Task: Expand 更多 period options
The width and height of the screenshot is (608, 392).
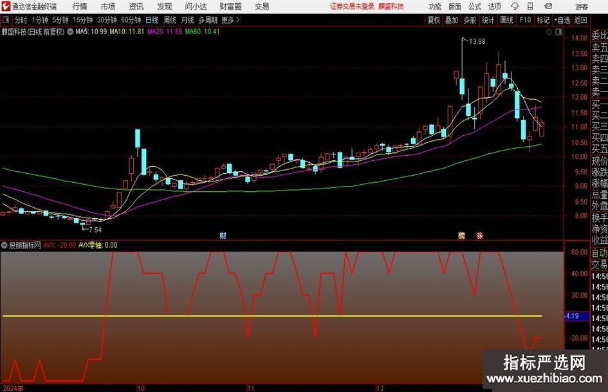Action: click(230, 20)
